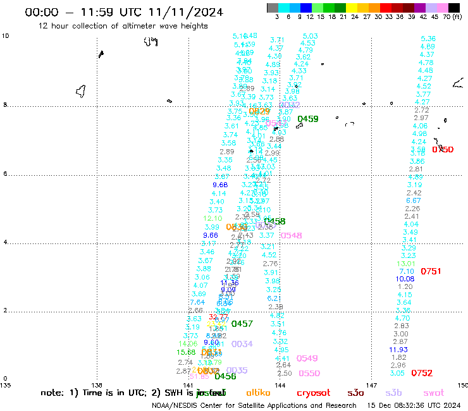Select the blue wave height value 11.93

click(x=398, y=350)
